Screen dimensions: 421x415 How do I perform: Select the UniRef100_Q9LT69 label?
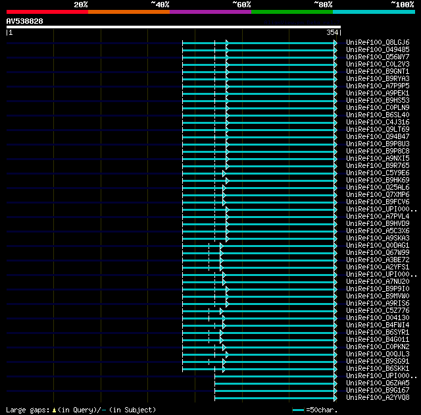pyautogui.click(x=378, y=129)
